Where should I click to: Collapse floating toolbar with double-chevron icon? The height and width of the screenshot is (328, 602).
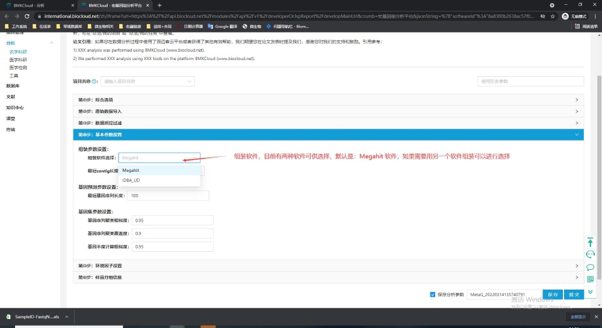click(590, 291)
